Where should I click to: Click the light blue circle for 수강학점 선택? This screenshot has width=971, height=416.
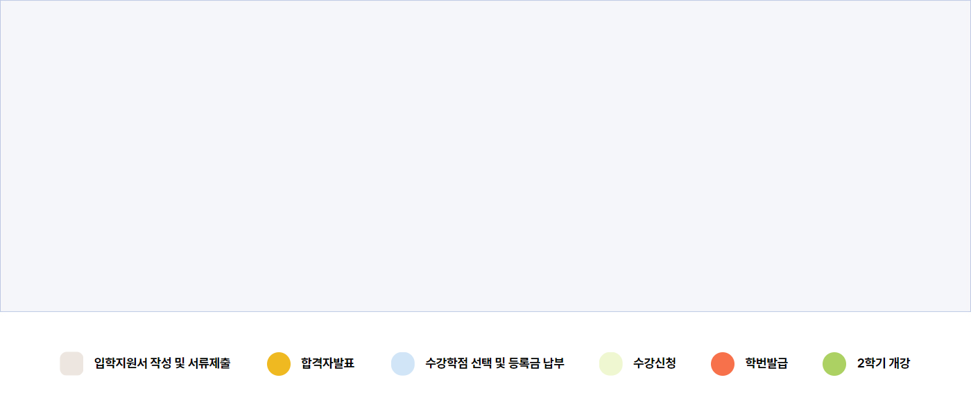coord(403,363)
